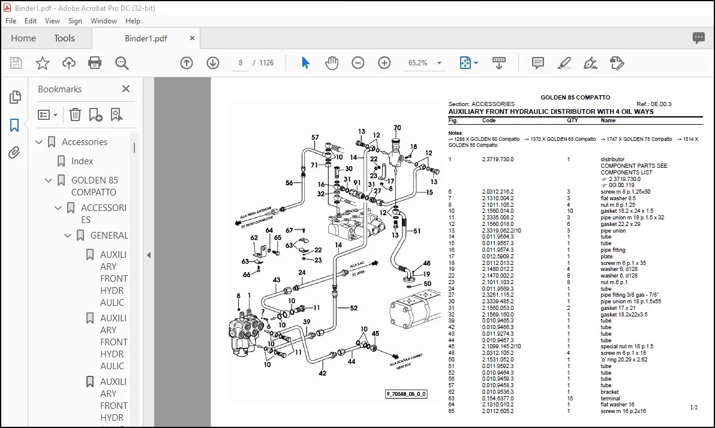Click the stamp/redact toolbar icon
Image resolution: width=715 pixels, height=428 pixels.
(617, 63)
